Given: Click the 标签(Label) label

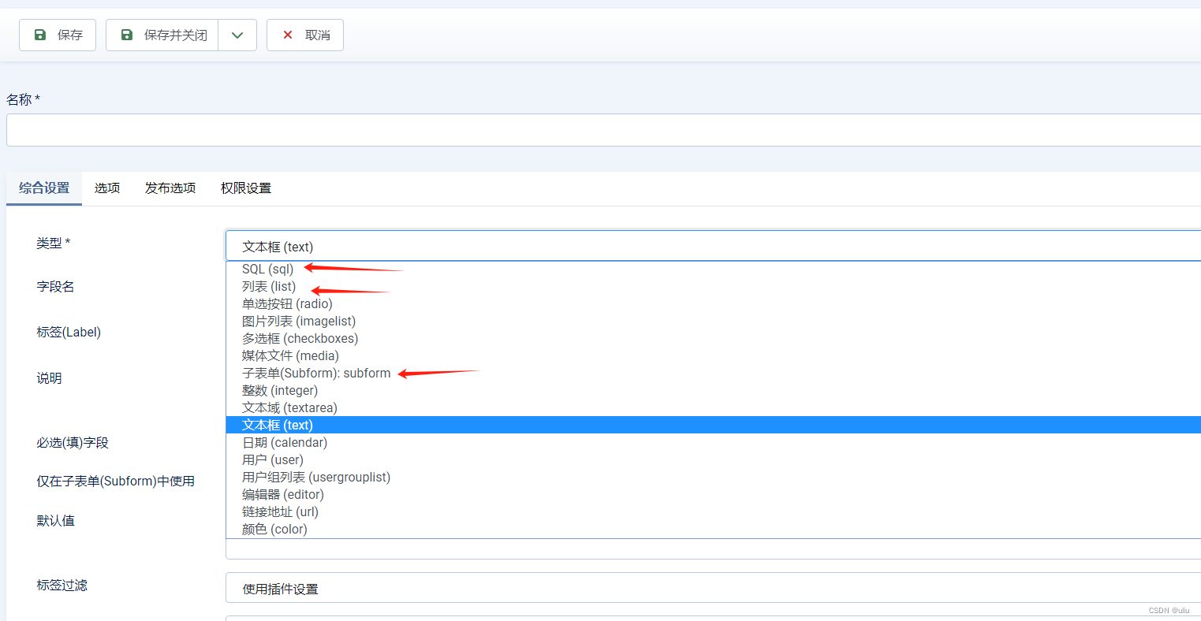Looking at the screenshot, I should click(69, 333).
